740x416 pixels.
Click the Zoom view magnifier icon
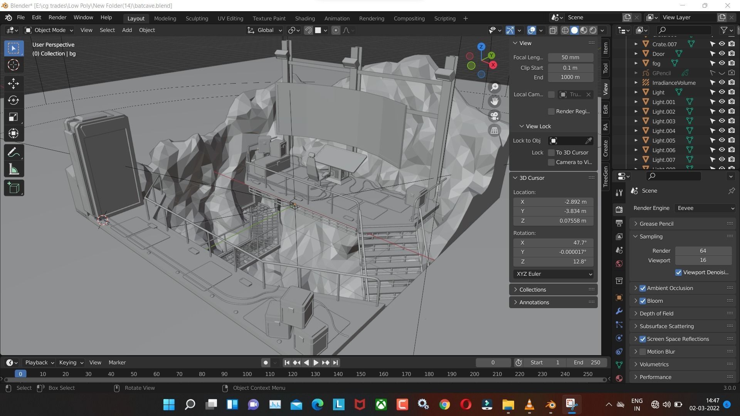click(x=494, y=87)
